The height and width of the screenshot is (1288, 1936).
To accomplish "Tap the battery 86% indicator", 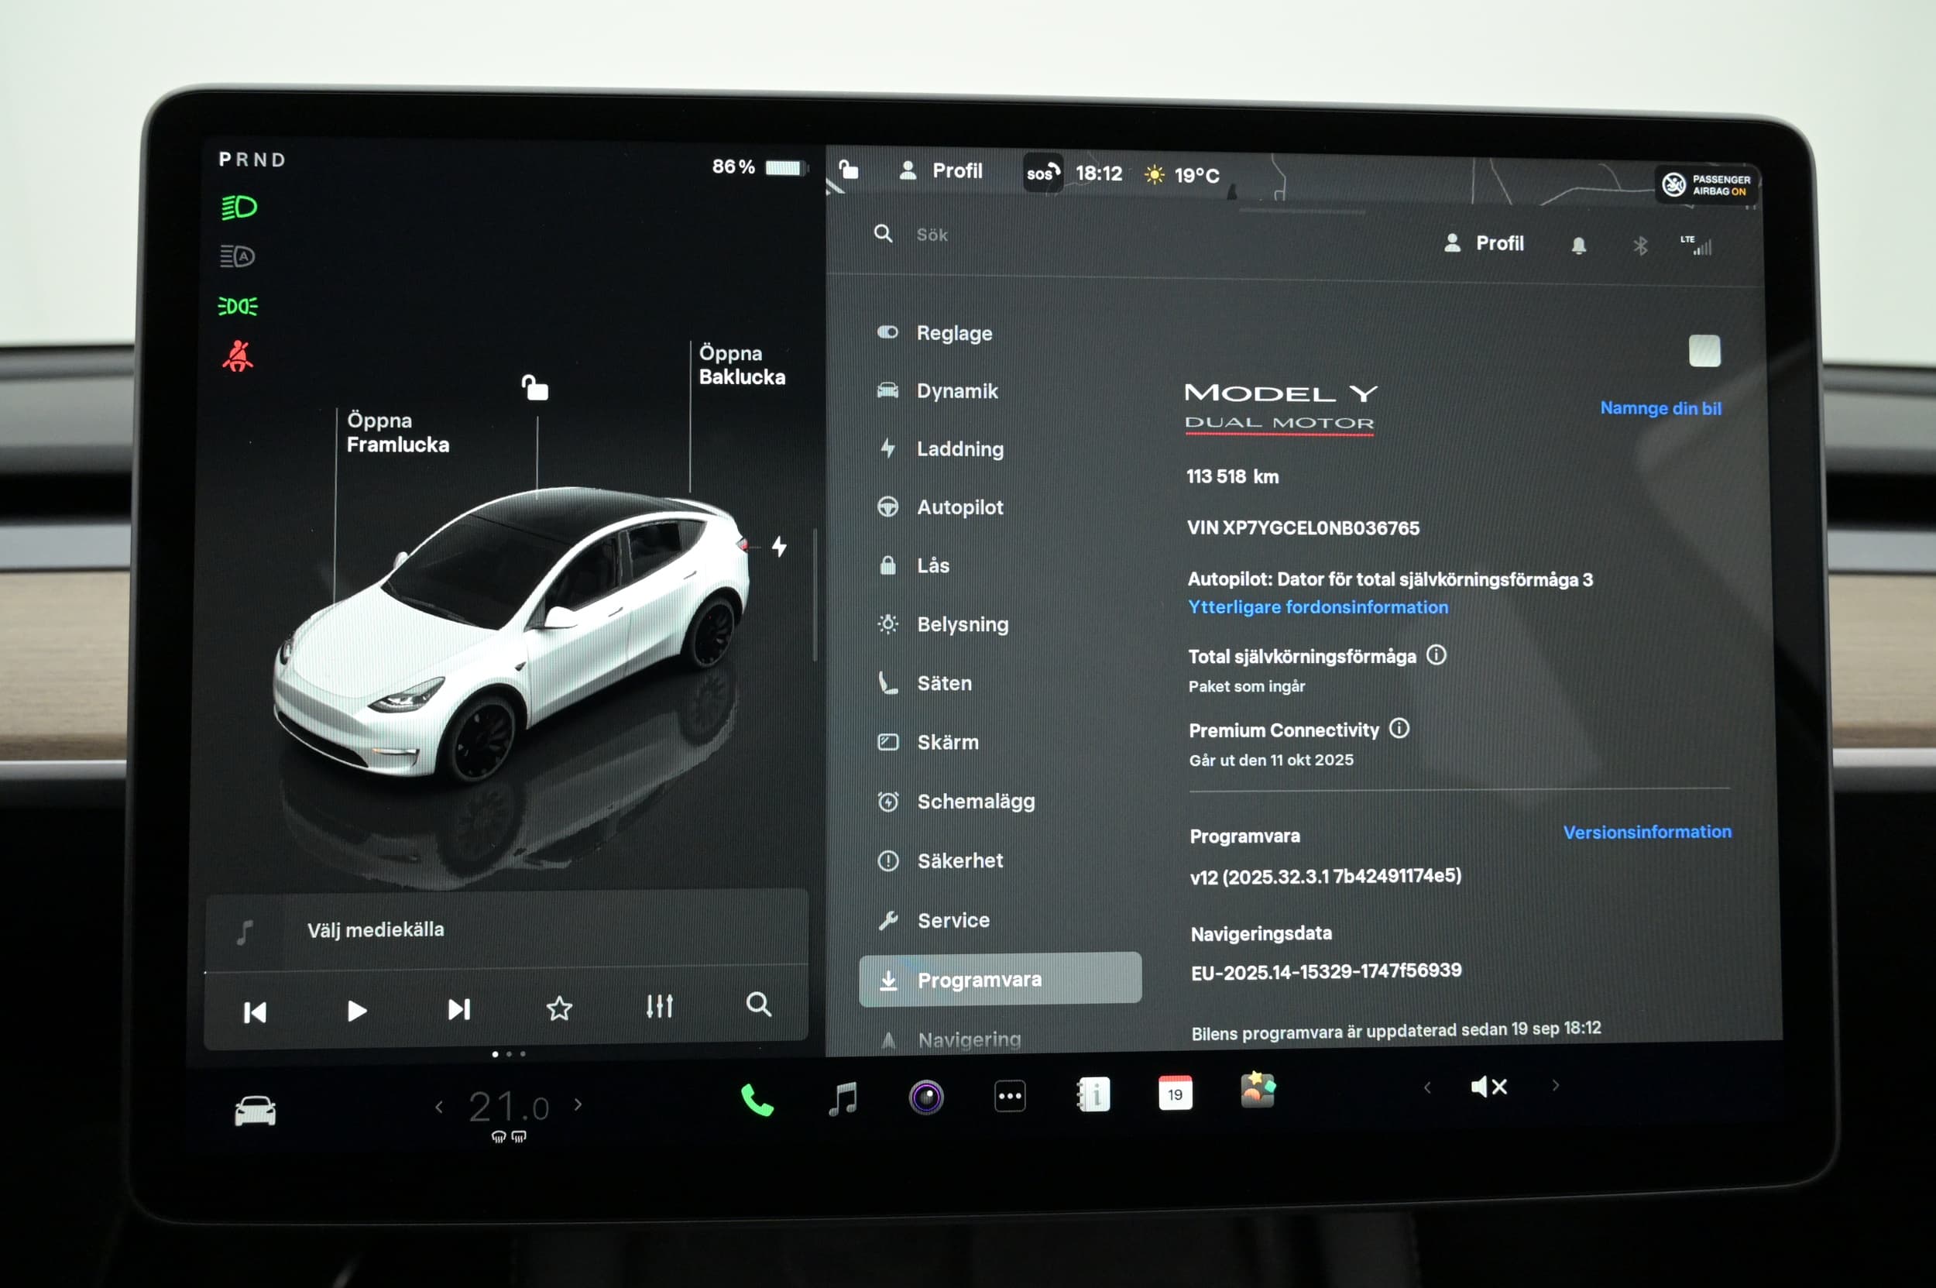I will coord(759,167).
